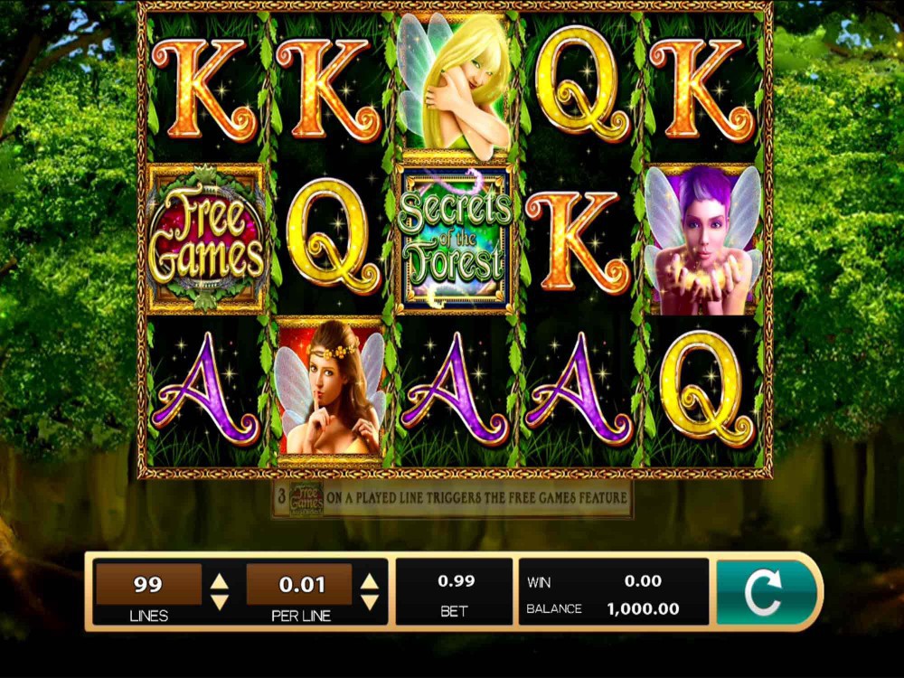Image resolution: width=904 pixels, height=678 pixels.
Task: Click the free games feature info banner
Action: [x=452, y=497]
